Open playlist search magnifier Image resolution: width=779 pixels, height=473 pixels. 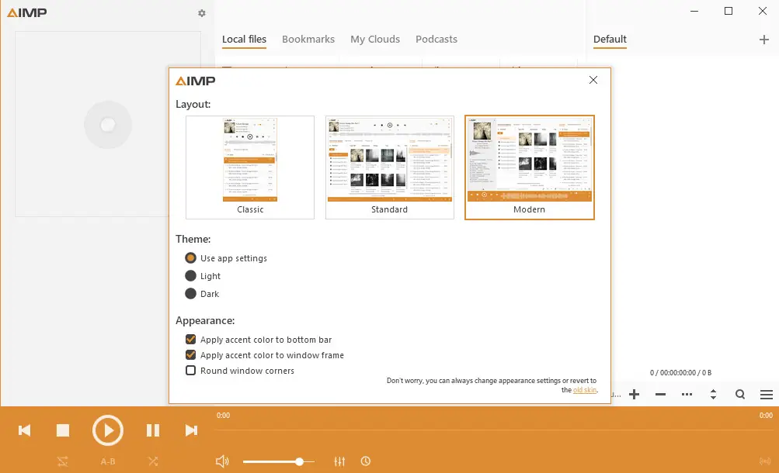pos(740,395)
